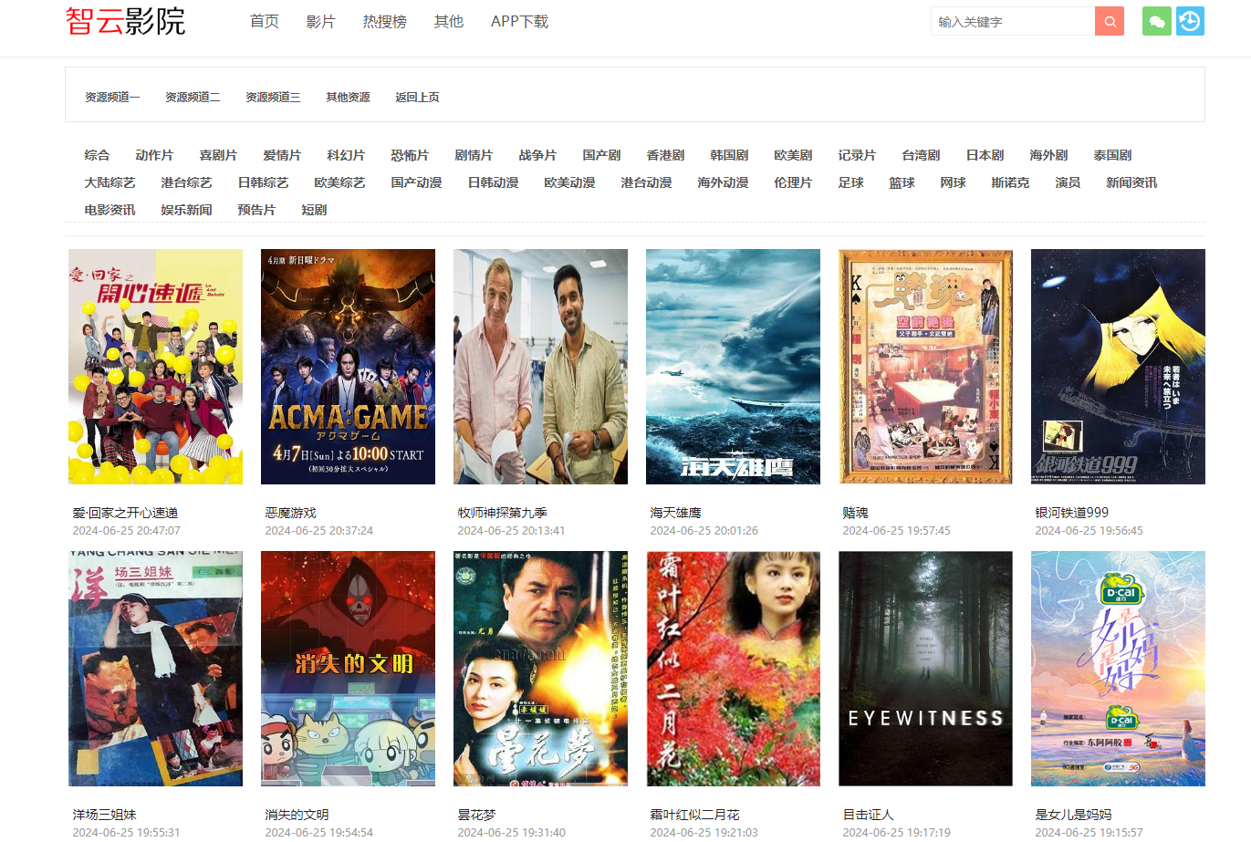1251x842 pixels.
Task: Open the 海天雄鹰 poster
Action: (x=733, y=367)
